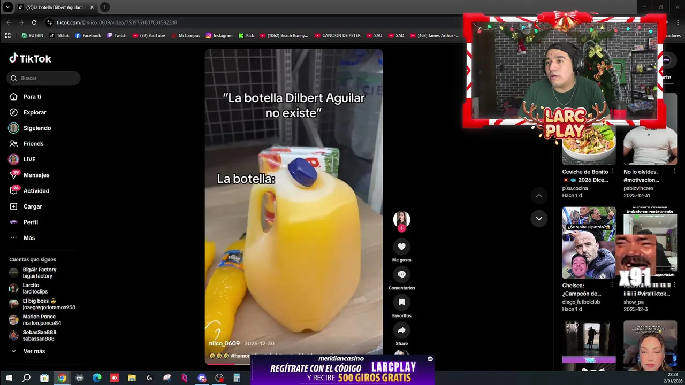Open Ceviche de Bonito video thumbnail
The image size is (685, 385).
pos(589,144)
